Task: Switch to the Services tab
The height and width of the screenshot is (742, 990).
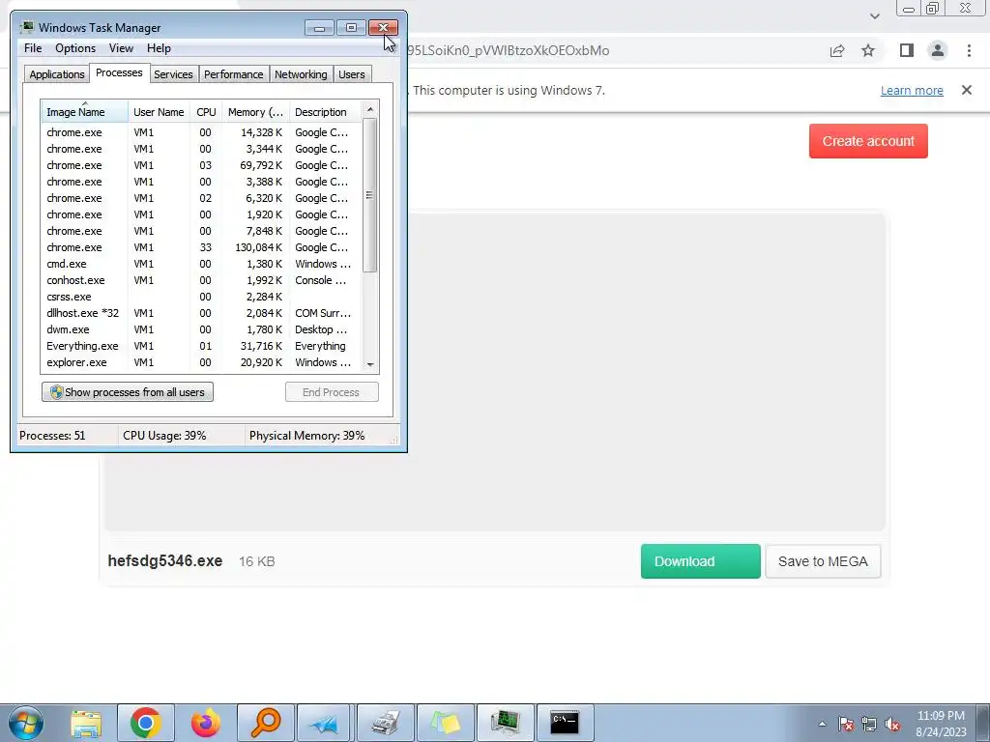Action: click(173, 74)
